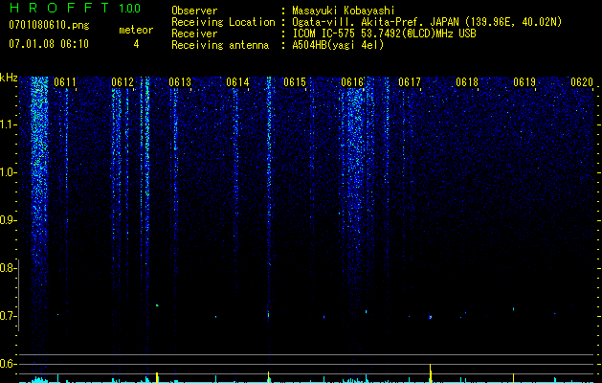
Task: Click the date stamp 07.01.08 06:10
Action: coord(49,44)
